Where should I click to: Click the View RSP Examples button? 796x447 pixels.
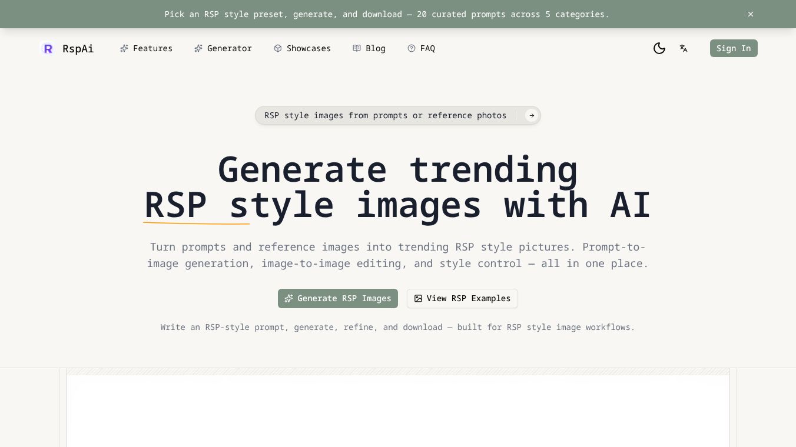[462, 298]
